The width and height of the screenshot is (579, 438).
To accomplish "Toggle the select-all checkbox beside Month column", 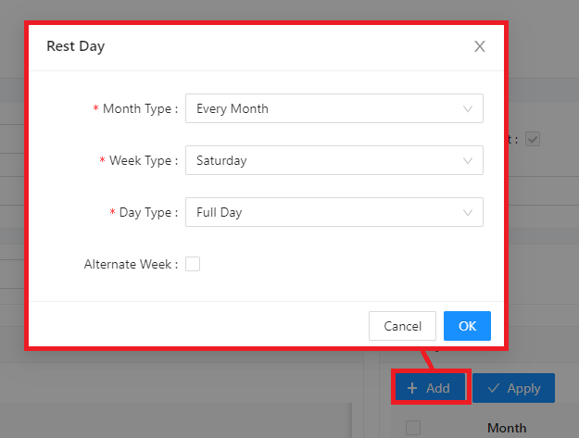I will 413,428.
